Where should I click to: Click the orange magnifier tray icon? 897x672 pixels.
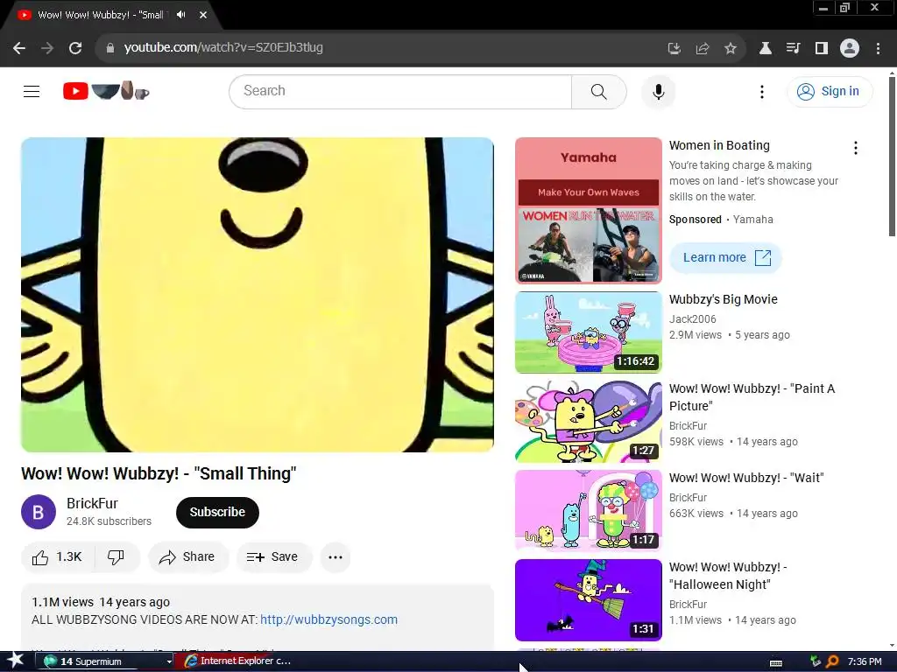click(832, 661)
